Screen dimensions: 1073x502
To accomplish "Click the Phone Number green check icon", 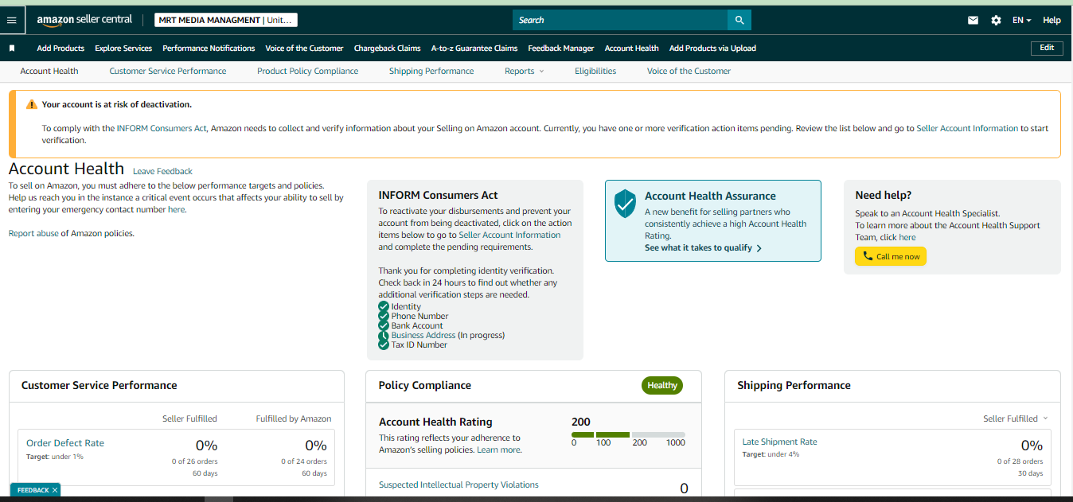I will (384, 316).
